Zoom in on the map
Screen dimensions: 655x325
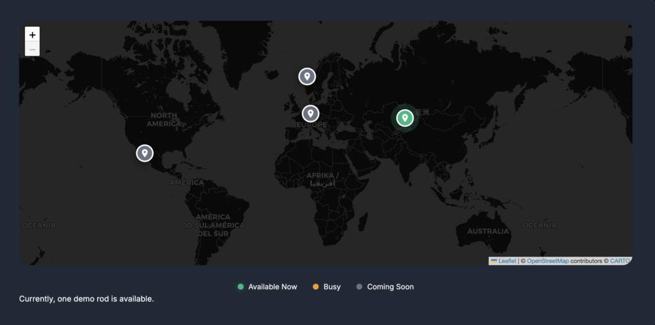(x=33, y=34)
